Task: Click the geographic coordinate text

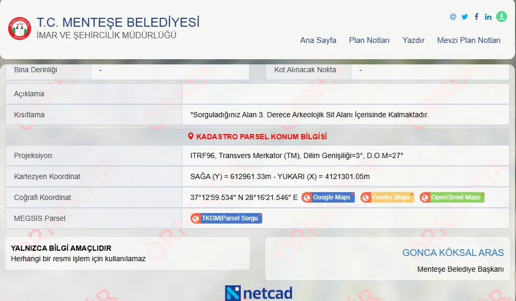Action: 244,197
